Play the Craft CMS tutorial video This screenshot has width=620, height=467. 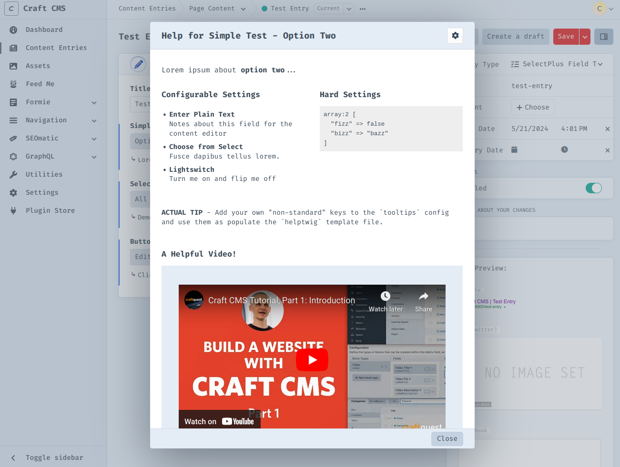[312, 360]
